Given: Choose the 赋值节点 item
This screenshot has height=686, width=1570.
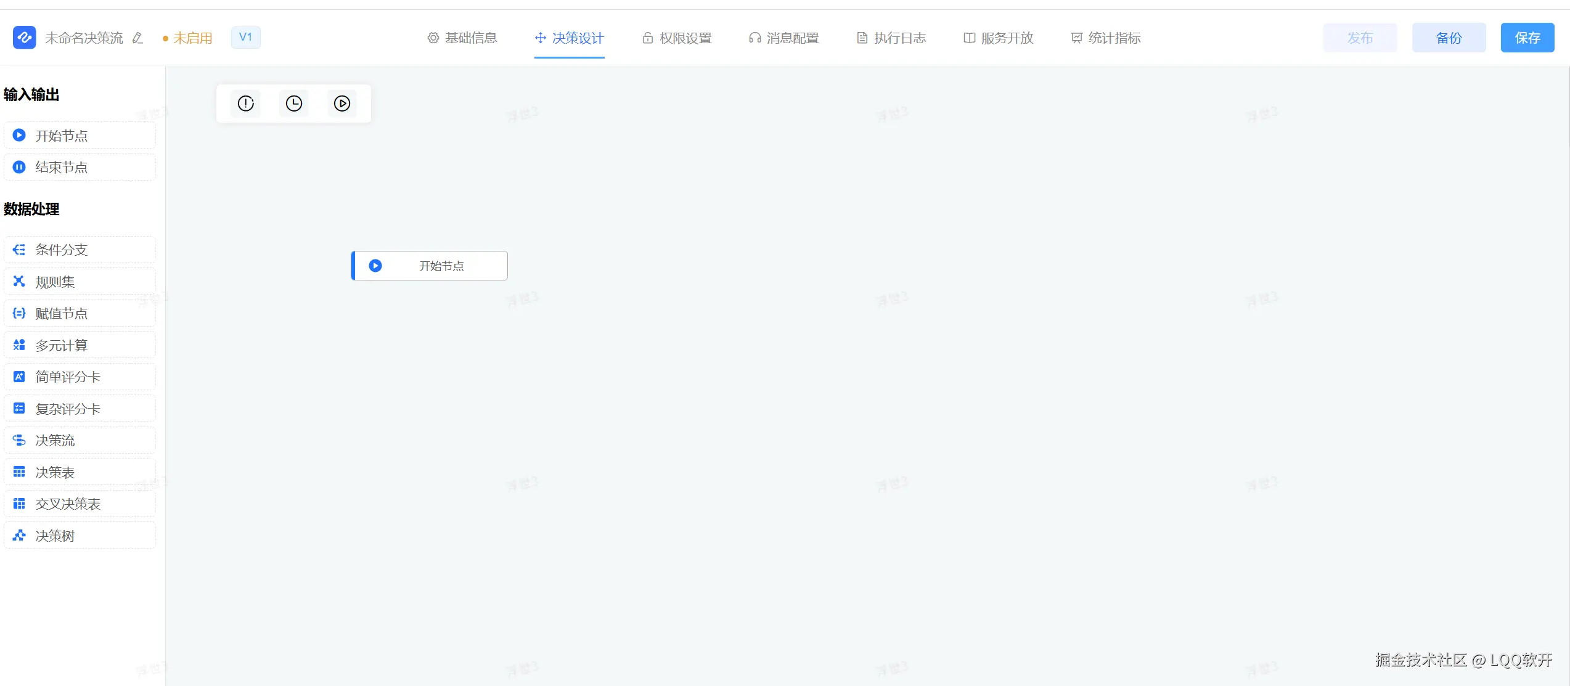Looking at the screenshot, I should click(80, 314).
